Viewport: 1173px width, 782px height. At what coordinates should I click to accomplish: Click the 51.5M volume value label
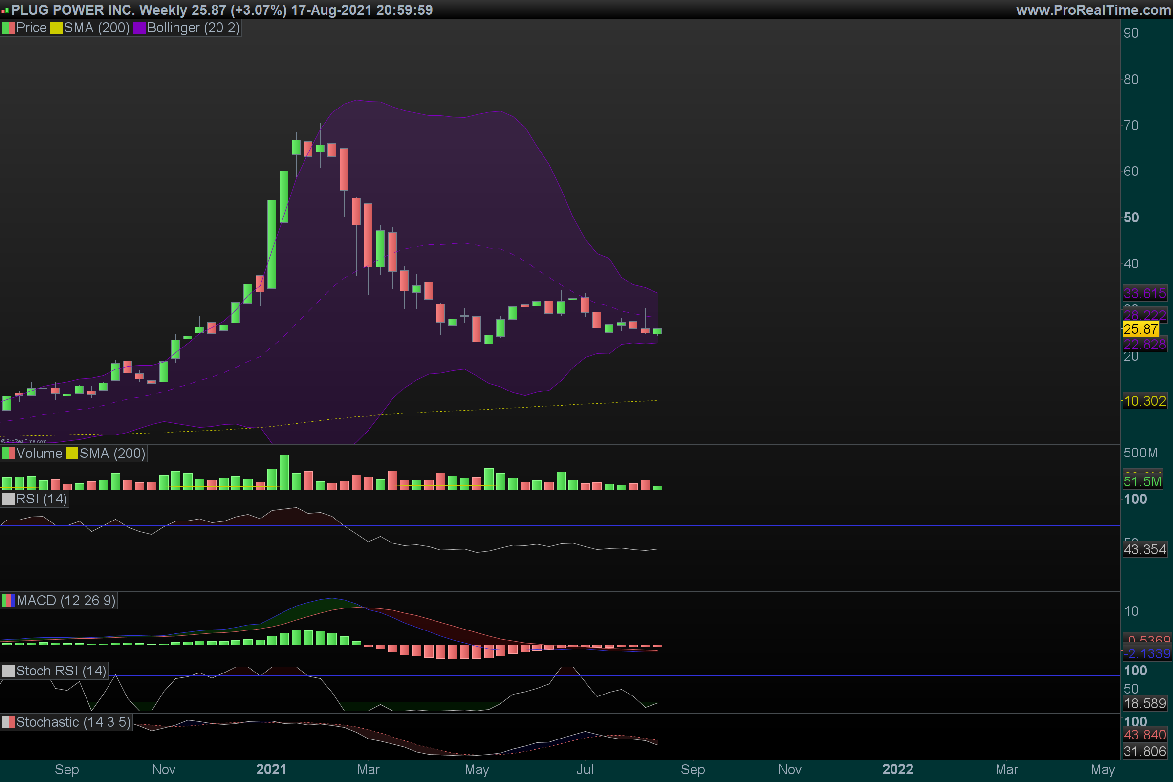(1142, 482)
